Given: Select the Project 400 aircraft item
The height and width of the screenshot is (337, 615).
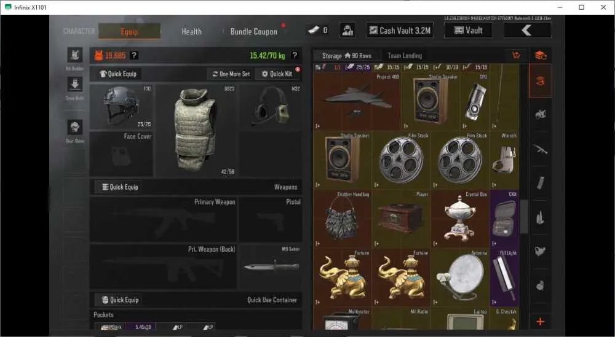Looking at the screenshot, I should pos(357,101).
